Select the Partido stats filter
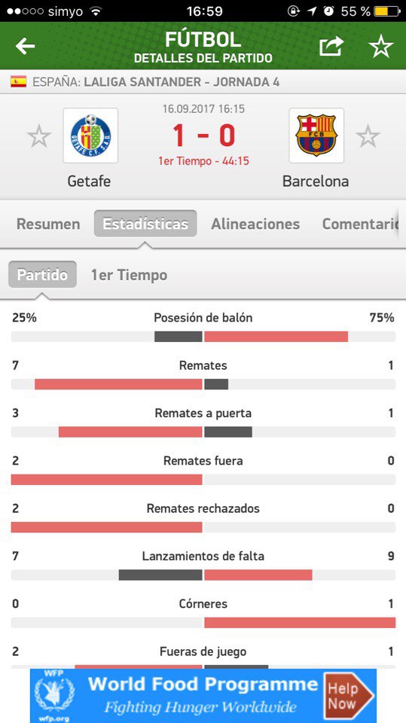 click(x=42, y=274)
